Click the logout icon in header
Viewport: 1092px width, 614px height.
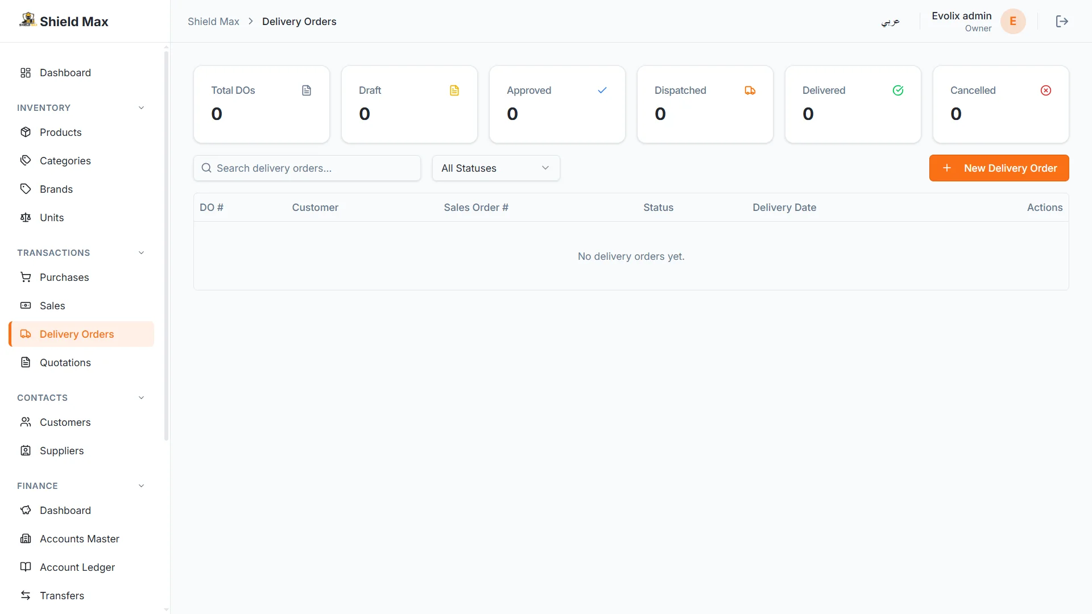1062,21
